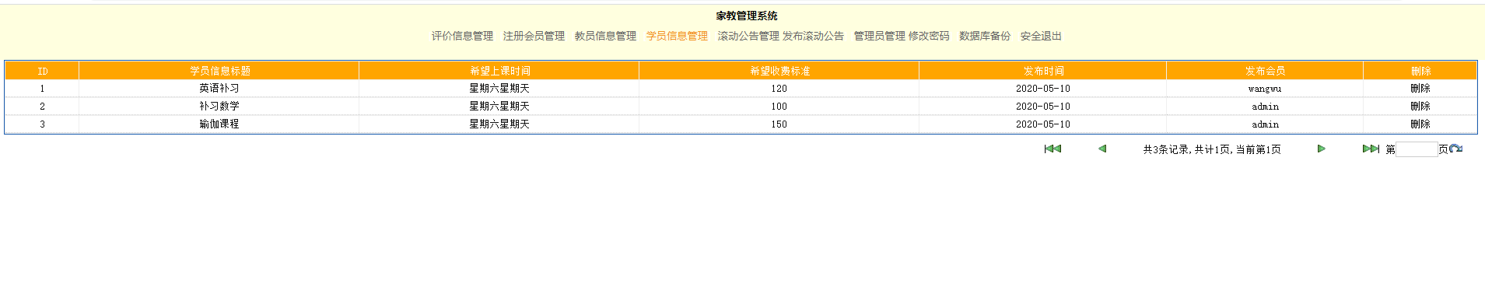The height and width of the screenshot is (287, 1485).
Task: Click the ID column header
Action: tap(42, 71)
